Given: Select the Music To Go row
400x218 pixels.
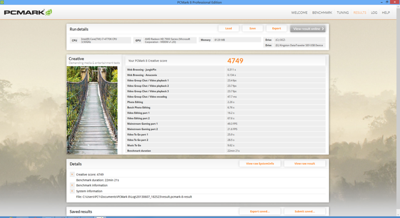Looking at the screenshot, I should click(x=226, y=145).
